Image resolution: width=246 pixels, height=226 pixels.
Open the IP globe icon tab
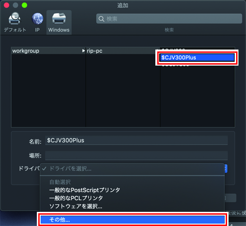click(x=37, y=18)
